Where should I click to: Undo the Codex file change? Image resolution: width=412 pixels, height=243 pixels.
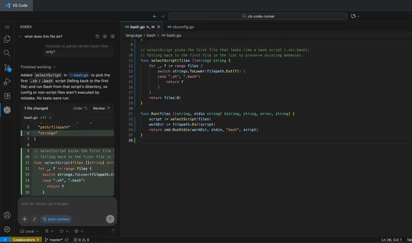(80, 108)
